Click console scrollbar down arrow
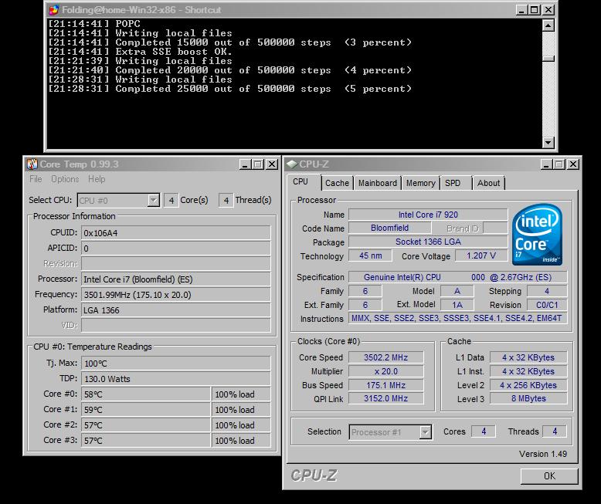 pos(548,143)
